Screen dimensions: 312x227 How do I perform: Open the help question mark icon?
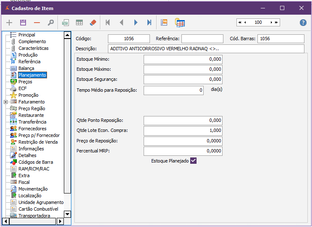pyautogui.click(x=303, y=23)
